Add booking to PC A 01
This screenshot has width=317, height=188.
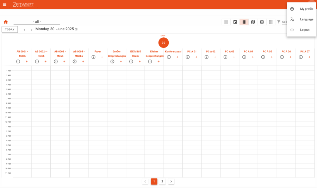(x=196, y=57)
